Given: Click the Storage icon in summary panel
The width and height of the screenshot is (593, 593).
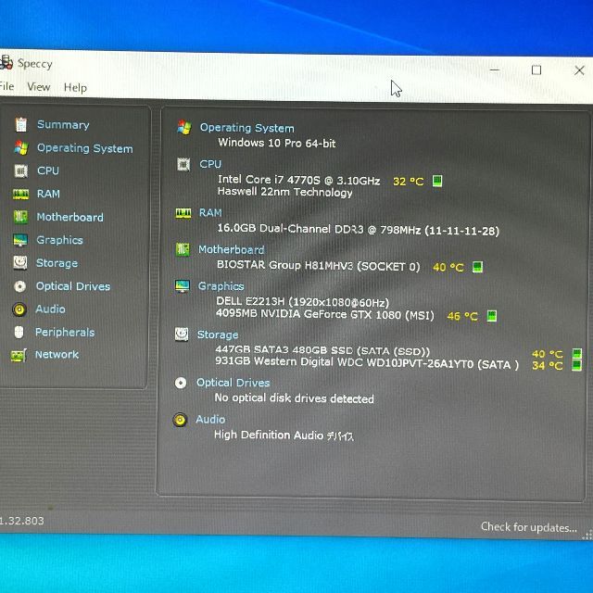Looking at the screenshot, I should click(182, 334).
